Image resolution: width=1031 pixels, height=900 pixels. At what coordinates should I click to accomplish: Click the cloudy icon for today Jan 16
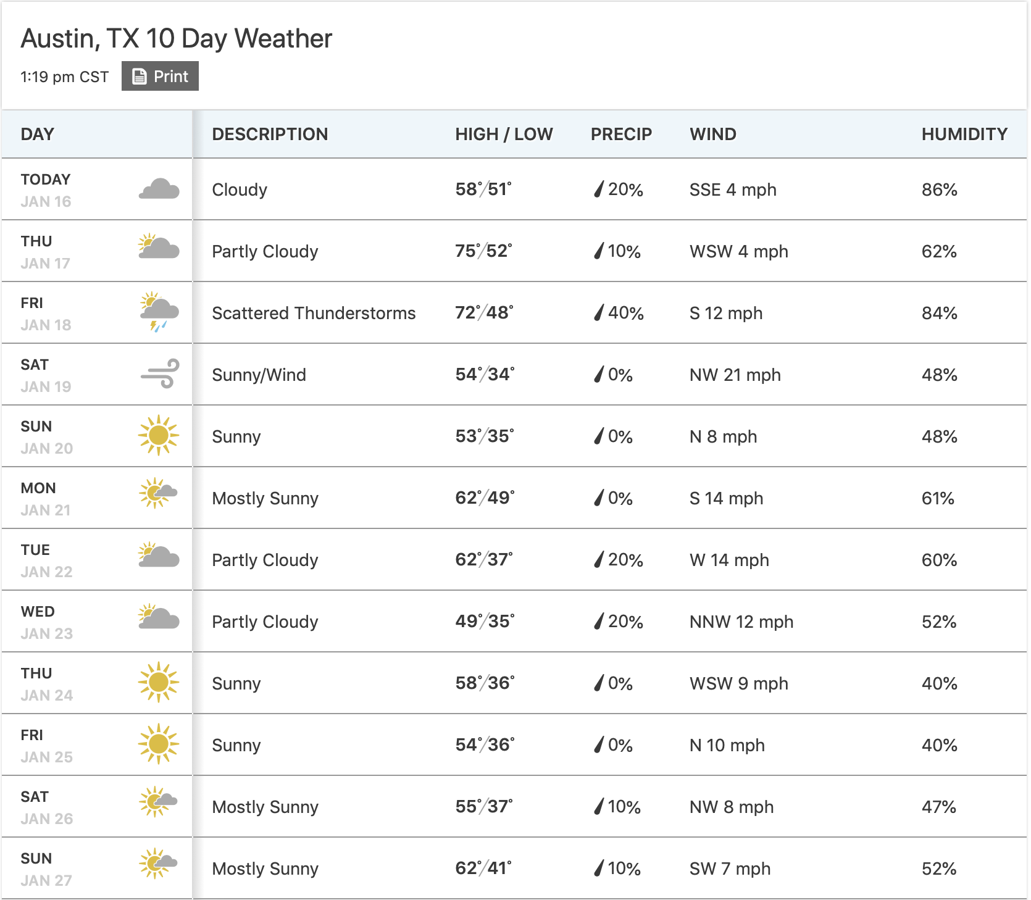(159, 189)
